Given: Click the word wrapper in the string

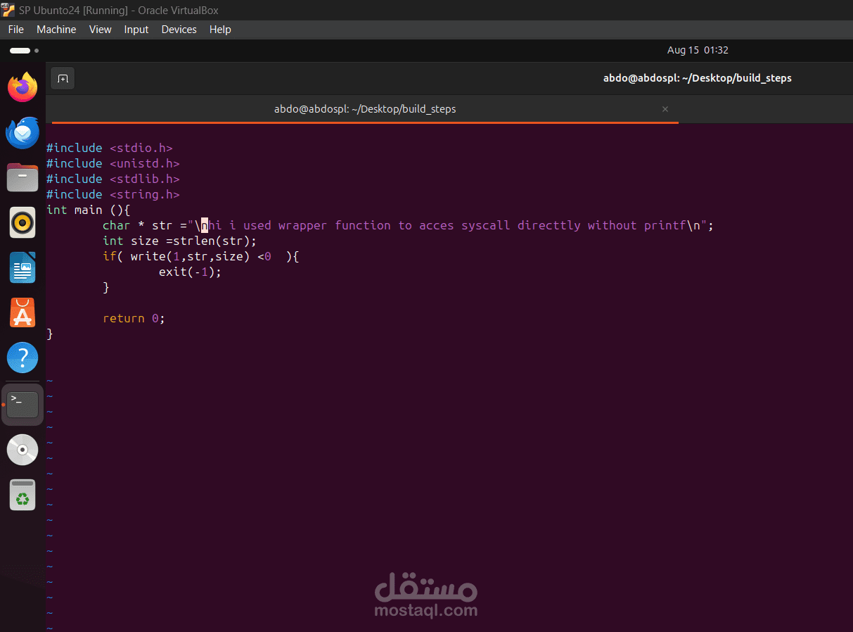Looking at the screenshot, I should point(302,225).
